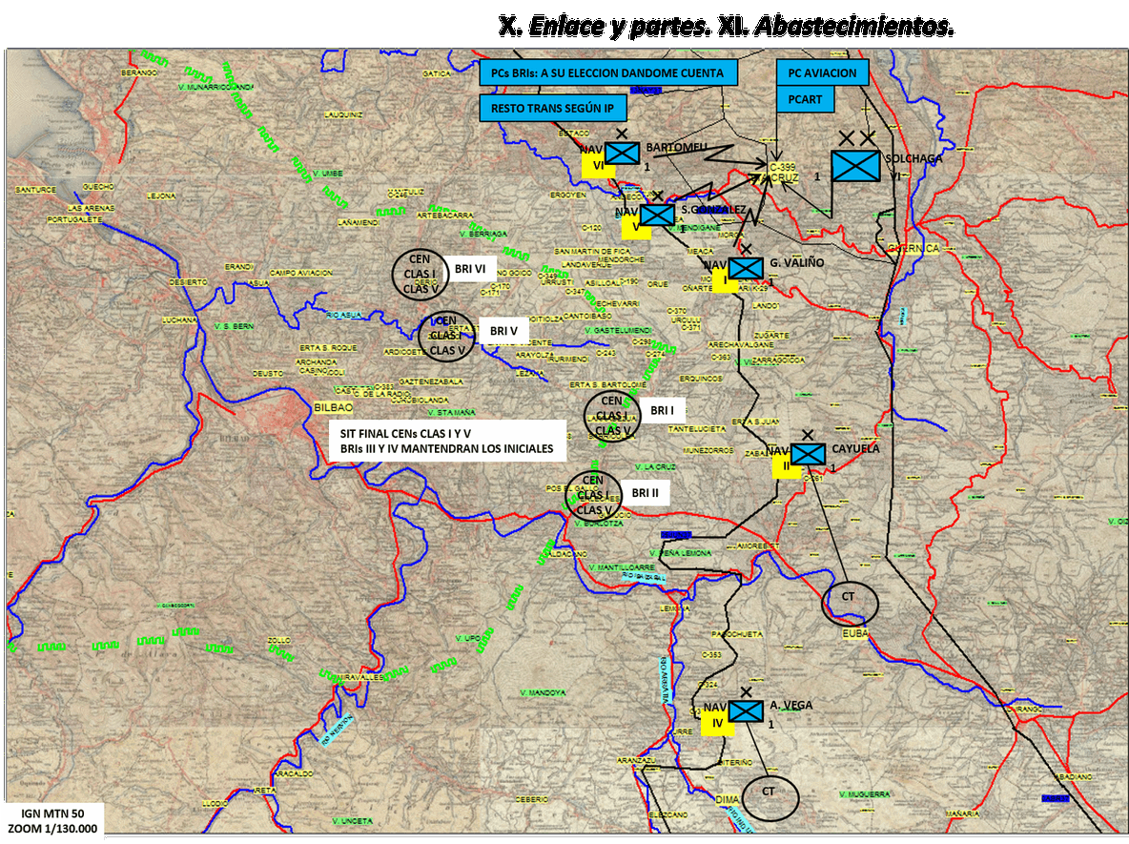Click the G. VALIÑO unit symbol
Image resolution: width=1129 pixels, height=844 pixels.
[x=746, y=268]
